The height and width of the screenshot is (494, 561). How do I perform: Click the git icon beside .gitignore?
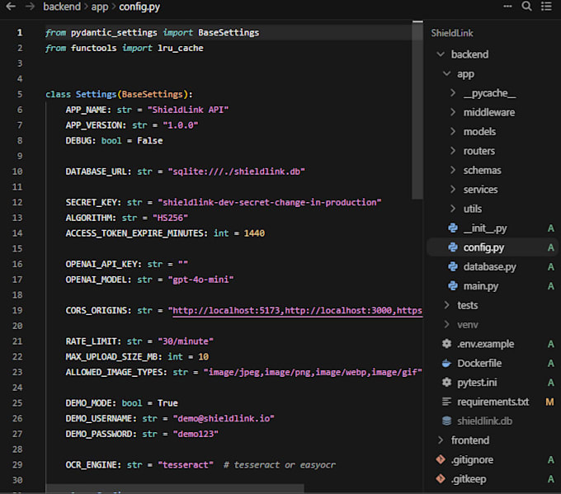pos(441,459)
